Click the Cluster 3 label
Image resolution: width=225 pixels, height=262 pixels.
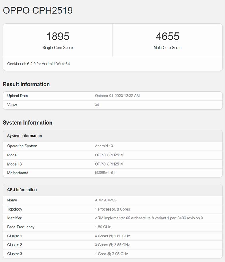[x=15, y=254]
